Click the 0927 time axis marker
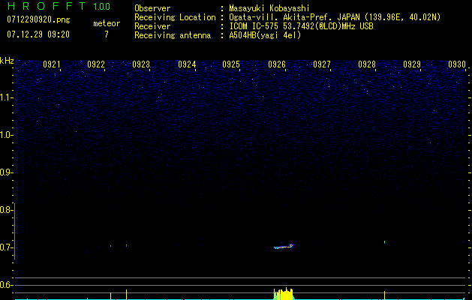The image size is (472, 300). coord(322,64)
